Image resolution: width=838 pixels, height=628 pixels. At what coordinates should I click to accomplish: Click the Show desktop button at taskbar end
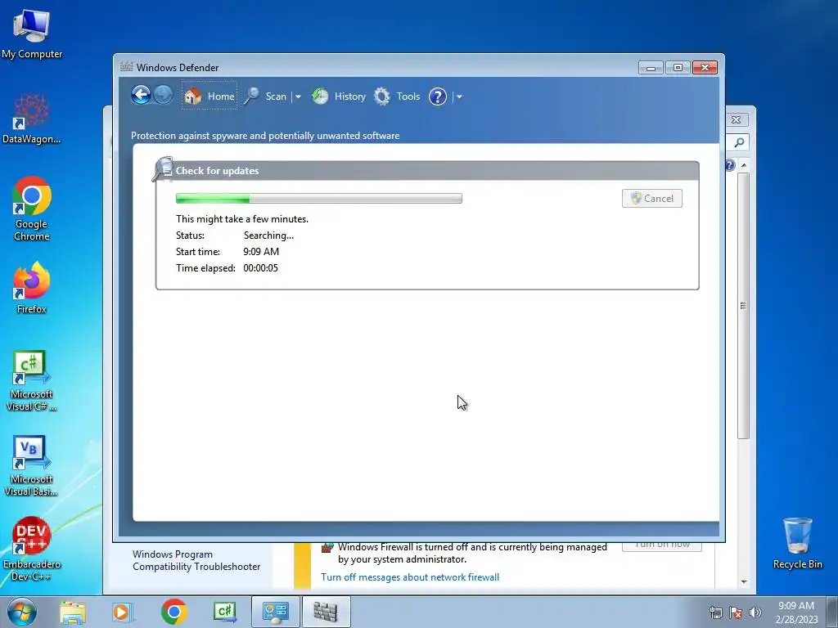(832, 612)
